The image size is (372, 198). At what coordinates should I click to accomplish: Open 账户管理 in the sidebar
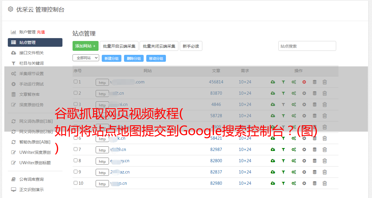27,32
